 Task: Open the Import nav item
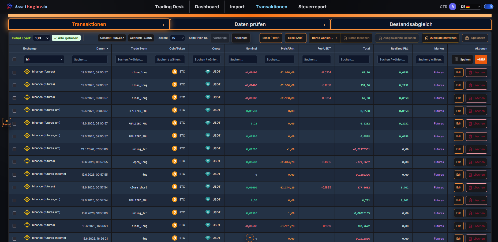pos(237,7)
